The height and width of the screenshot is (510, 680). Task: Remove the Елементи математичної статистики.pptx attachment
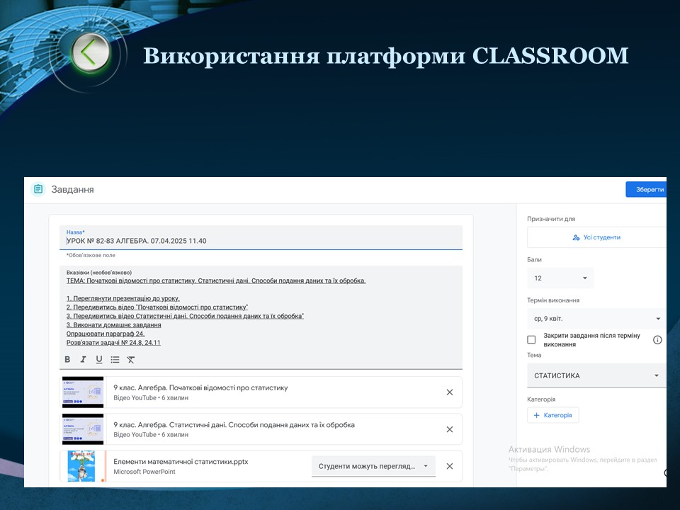[x=449, y=466]
